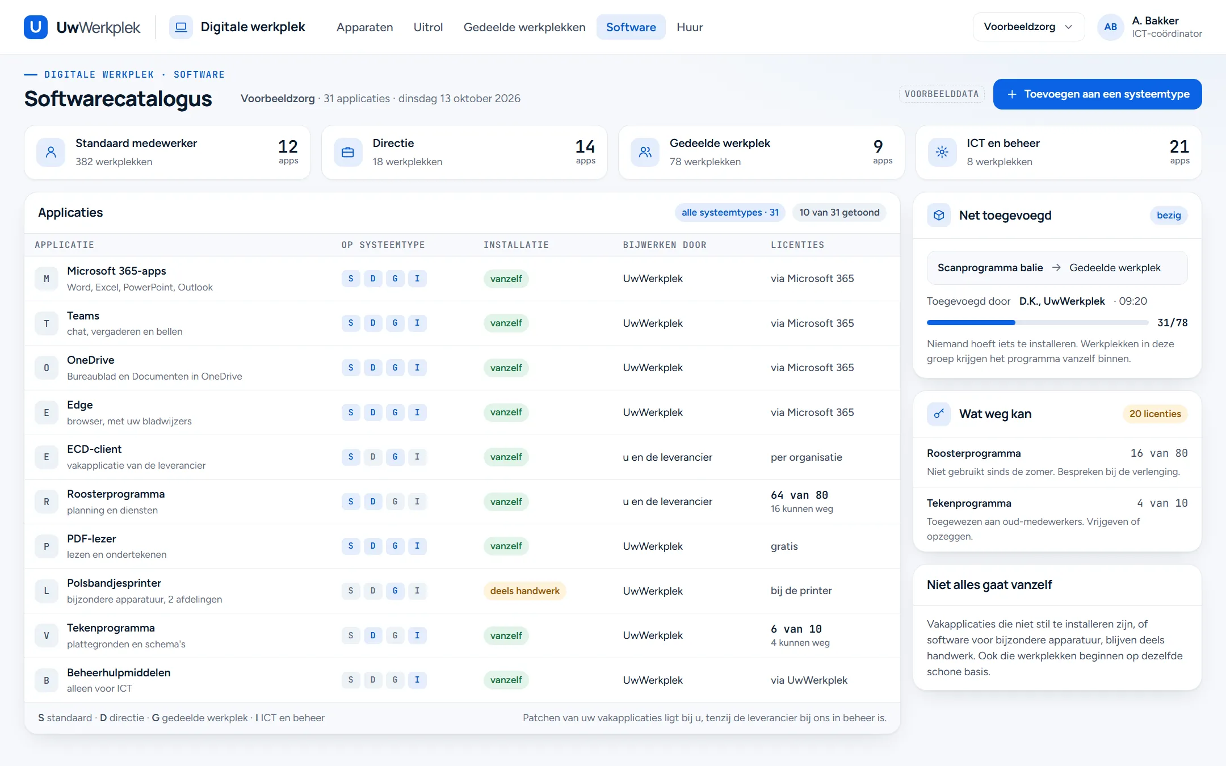Toggle the G badge on Polsbandjesprinter row

coord(395,591)
